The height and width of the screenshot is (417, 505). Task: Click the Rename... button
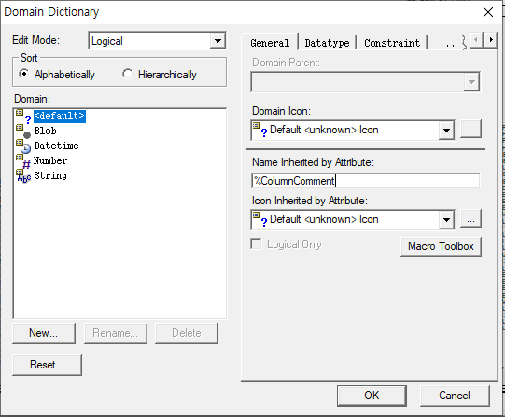[x=116, y=333]
